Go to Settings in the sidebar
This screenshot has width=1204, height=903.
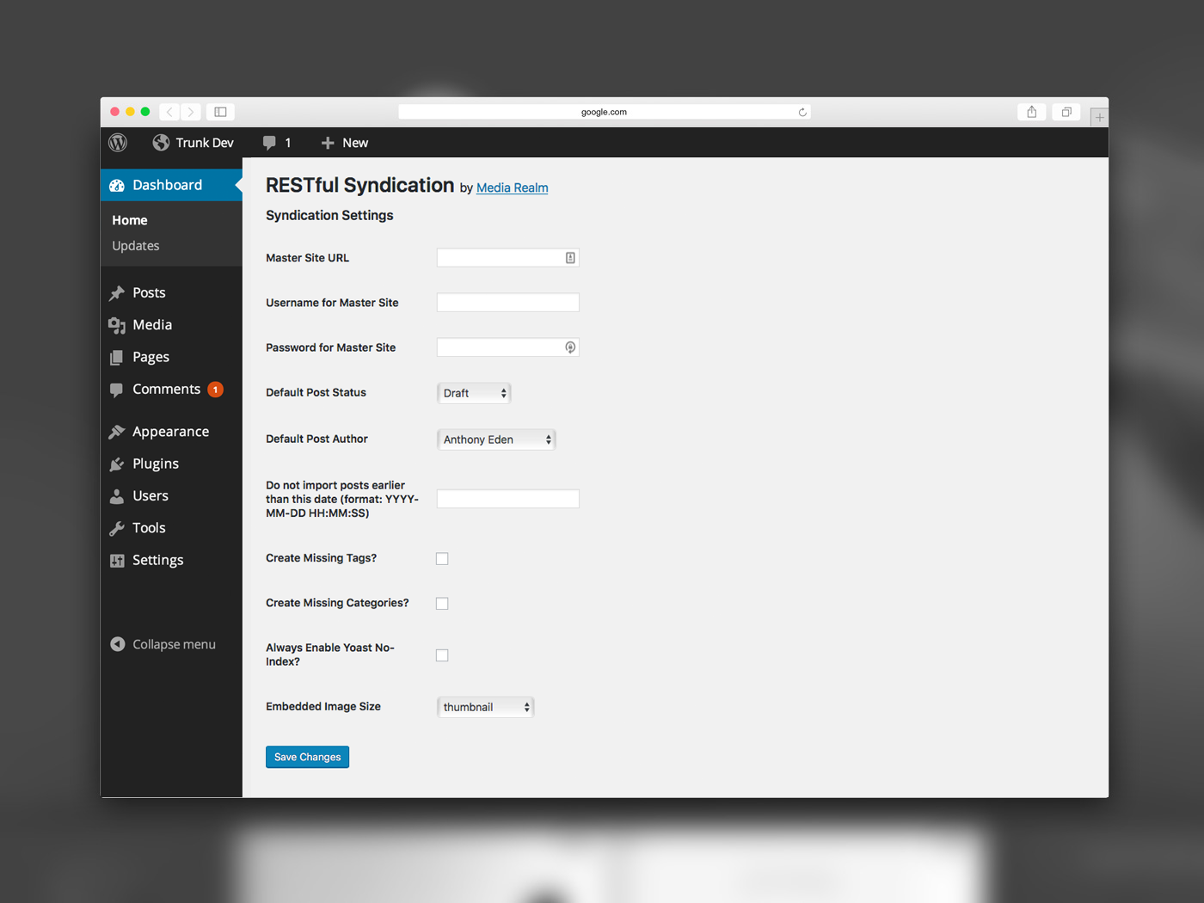tap(157, 560)
